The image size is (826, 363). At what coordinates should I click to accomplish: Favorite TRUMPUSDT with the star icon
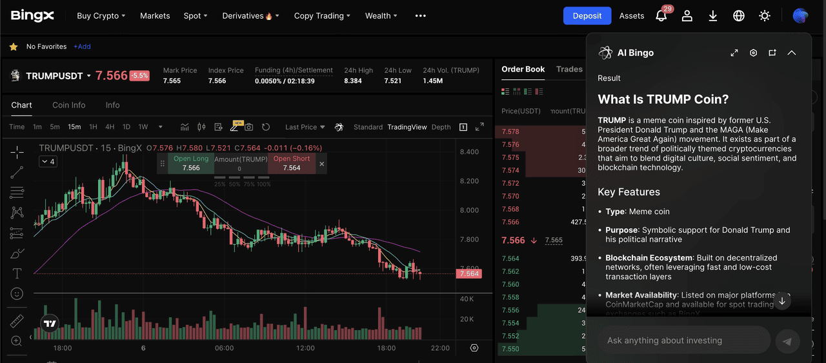[x=14, y=46]
